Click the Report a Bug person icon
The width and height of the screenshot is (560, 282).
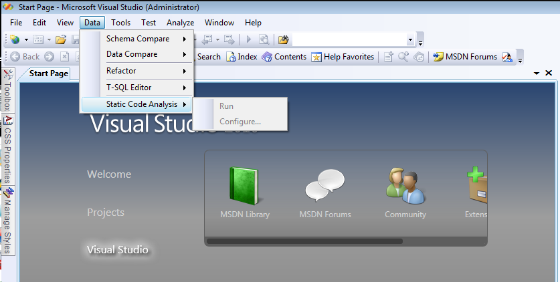[507, 57]
